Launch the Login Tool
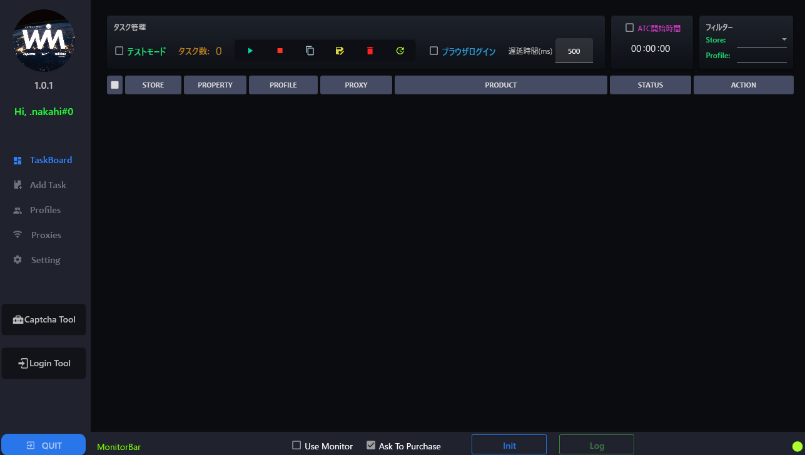Screen dimensions: 805x455 coord(43,363)
